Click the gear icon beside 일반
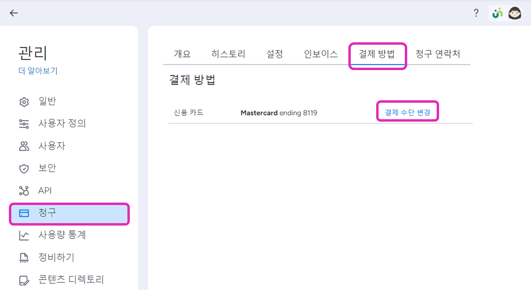The height and width of the screenshot is (290, 531). point(24,102)
